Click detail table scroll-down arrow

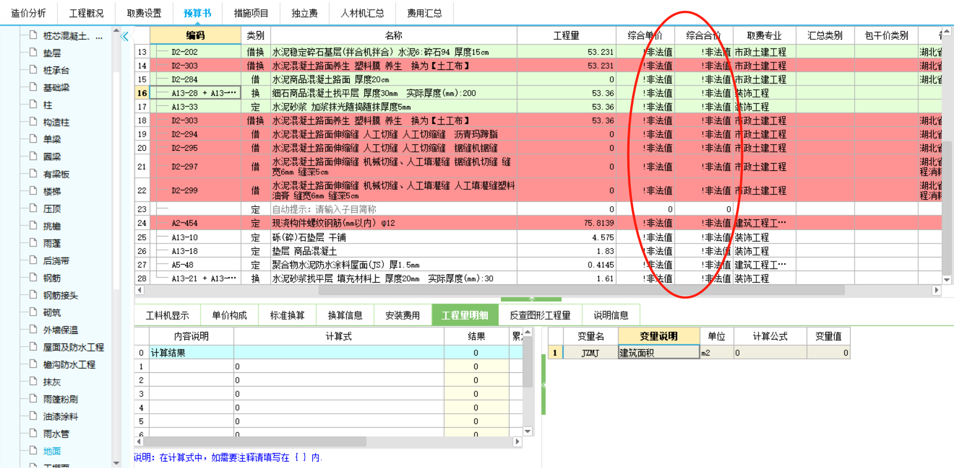pyautogui.click(x=528, y=432)
